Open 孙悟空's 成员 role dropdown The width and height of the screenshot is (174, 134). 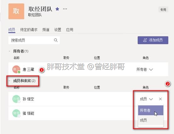click(146, 99)
